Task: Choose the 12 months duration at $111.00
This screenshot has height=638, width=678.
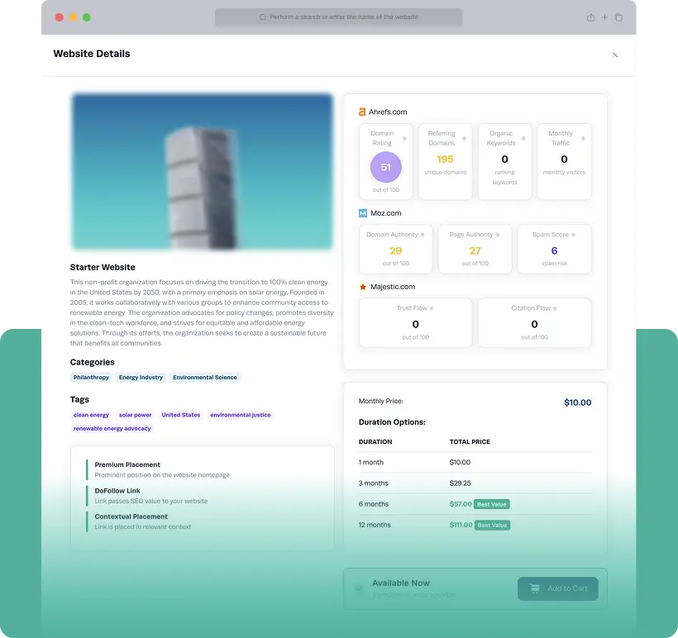Action: tap(475, 525)
